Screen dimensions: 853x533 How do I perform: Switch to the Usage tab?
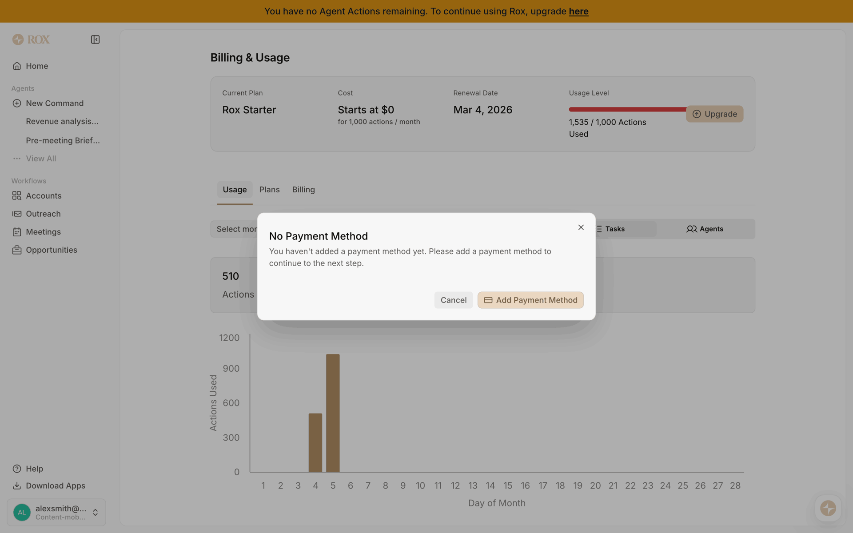(235, 190)
